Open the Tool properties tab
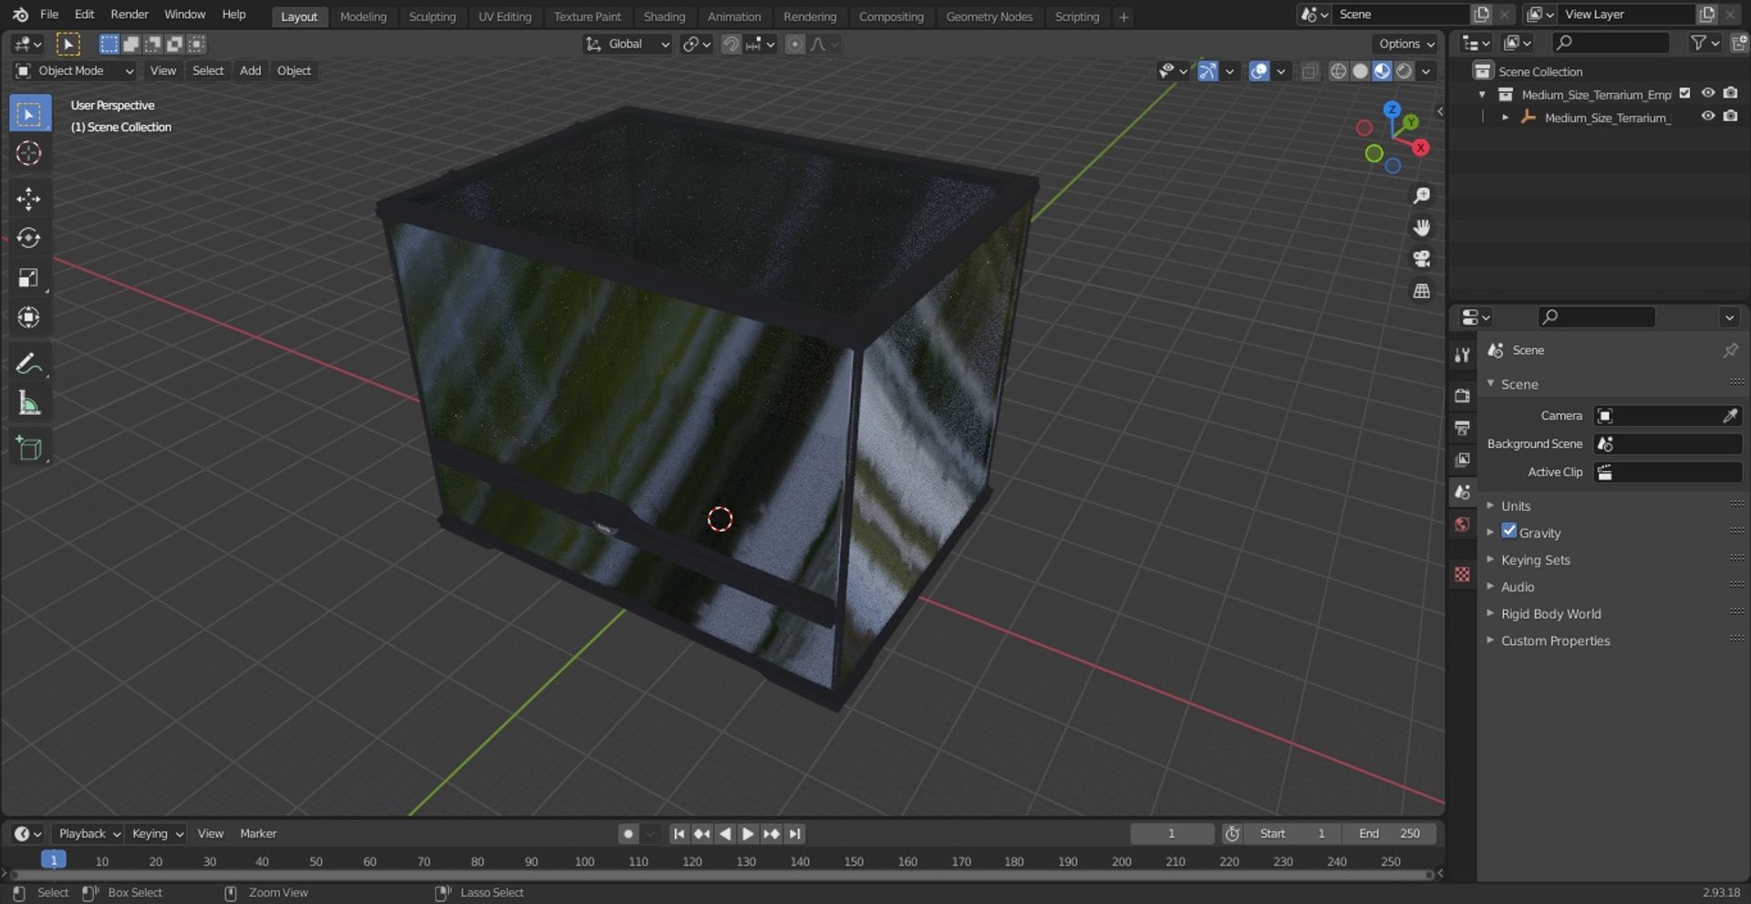 click(1463, 355)
